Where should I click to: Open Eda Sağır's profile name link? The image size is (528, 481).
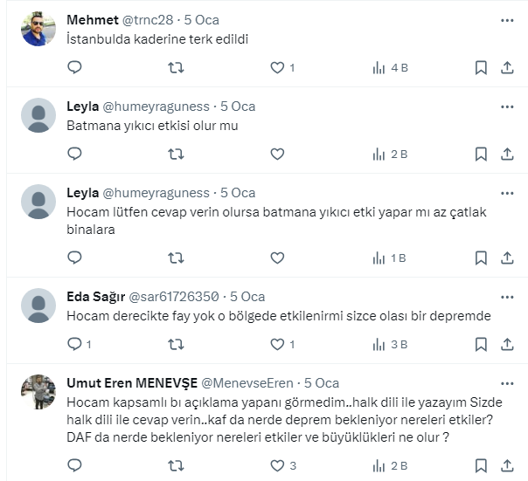(96, 297)
